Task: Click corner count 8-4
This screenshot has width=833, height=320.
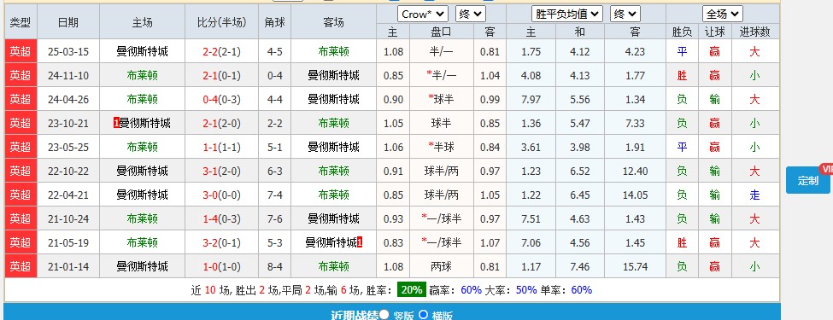Action: click(x=274, y=267)
